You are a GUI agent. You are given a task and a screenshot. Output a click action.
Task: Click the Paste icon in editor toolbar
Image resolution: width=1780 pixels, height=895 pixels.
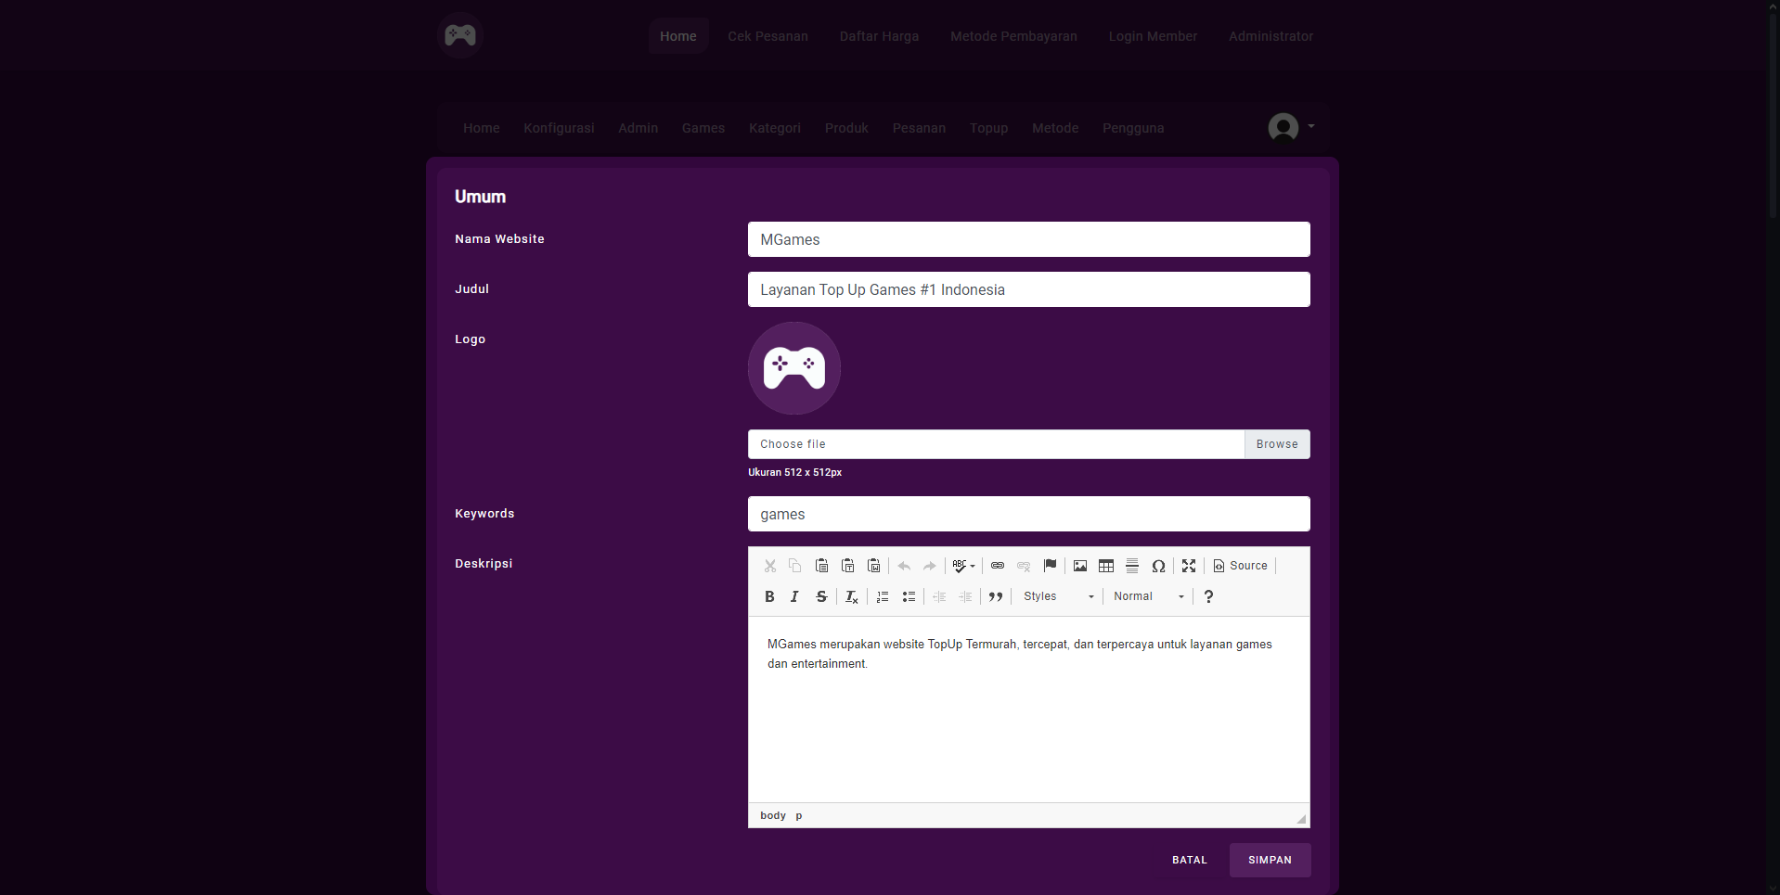(821, 566)
